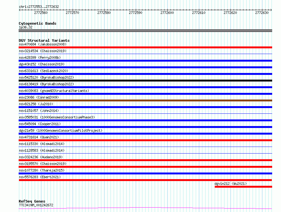The width and height of the screenshot is (281, 212).
Task: Click the nsv428399 (Perry2008b) label
Action: 40,58
